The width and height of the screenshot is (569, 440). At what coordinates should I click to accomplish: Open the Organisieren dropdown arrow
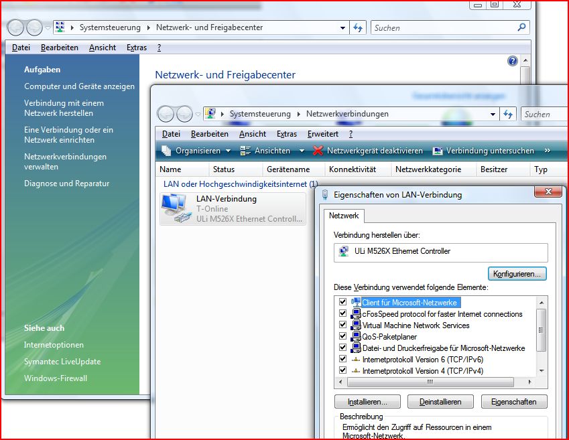click(x=229, y=151)
